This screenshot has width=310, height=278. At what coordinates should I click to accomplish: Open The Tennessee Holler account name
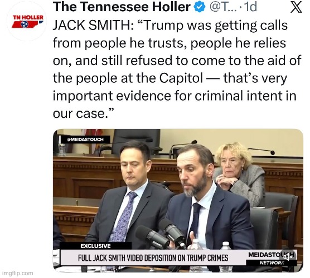[x=121, y=7]
